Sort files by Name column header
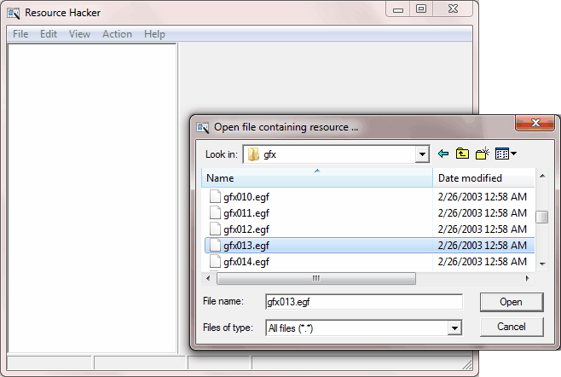This screenshot has height=377, width=561. coord(317,178)
